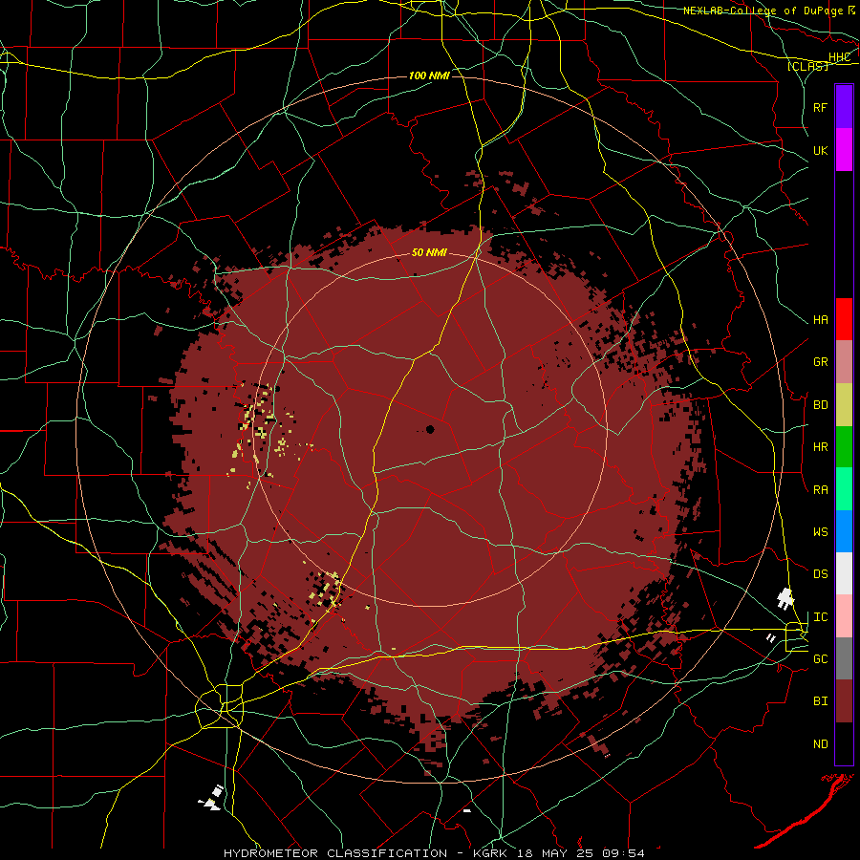Image resolution: width=860 pixels, height=860 pixels.
Task: Click the DS legend label
Action: (821, 574)
